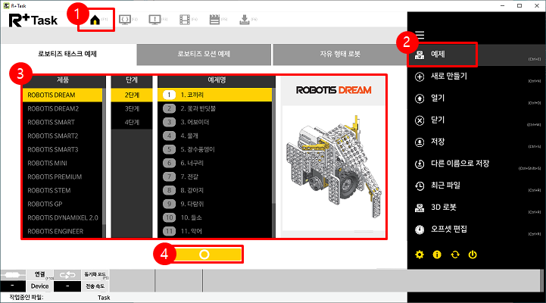Click the yellow refresh update icon
This screenshot has width=546, height=303.
click(x=454, y=255)
